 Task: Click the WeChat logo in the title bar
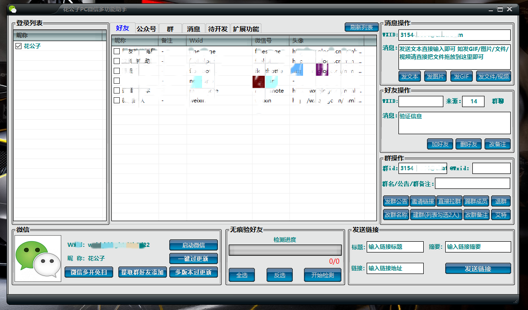[x=13, y=9]
